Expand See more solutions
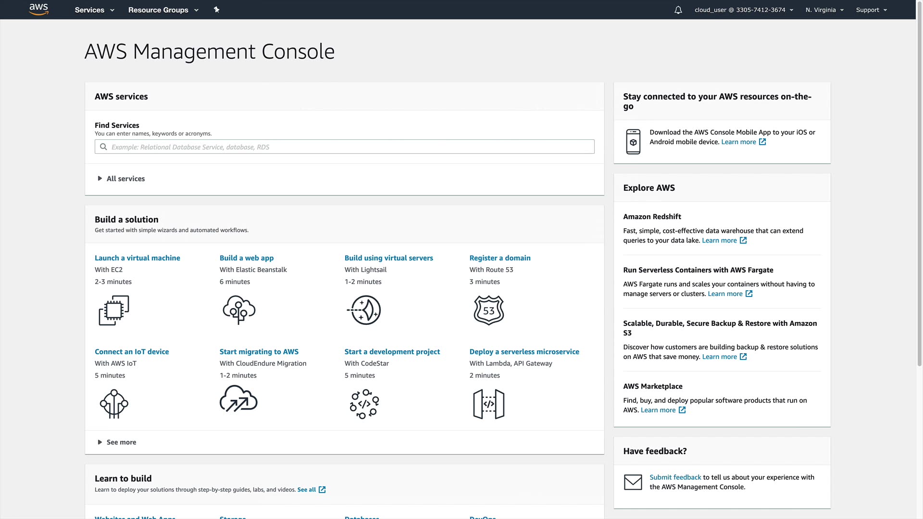The width and height of the screenshot is (923, 519). click(121, 442)
